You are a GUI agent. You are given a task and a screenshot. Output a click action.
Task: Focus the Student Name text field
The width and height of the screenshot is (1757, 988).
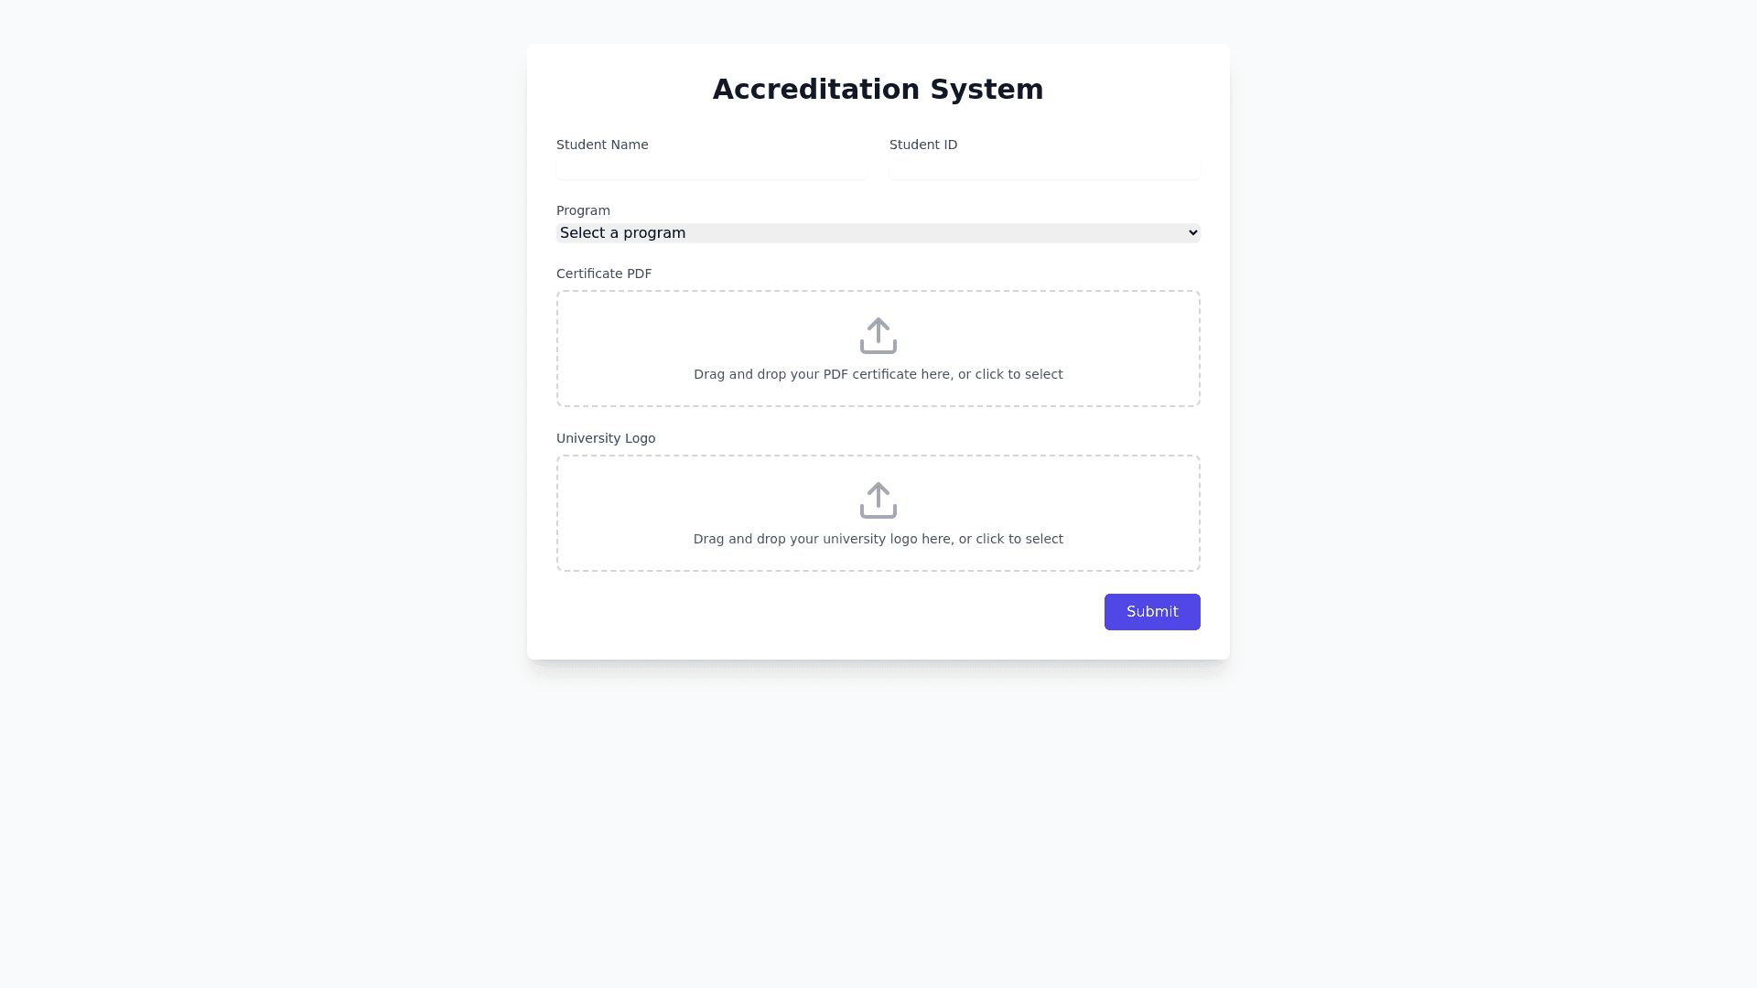[711, 168]
